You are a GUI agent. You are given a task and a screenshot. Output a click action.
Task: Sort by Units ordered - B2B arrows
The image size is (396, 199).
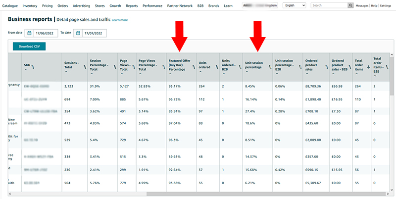pyautogui.click(x=240, y=67)
